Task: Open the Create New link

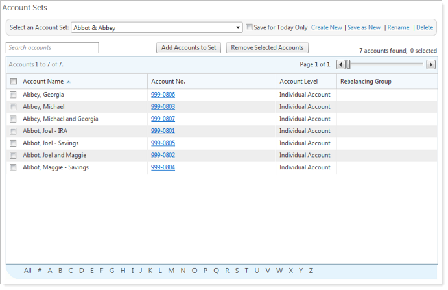Action: (326, 27)
